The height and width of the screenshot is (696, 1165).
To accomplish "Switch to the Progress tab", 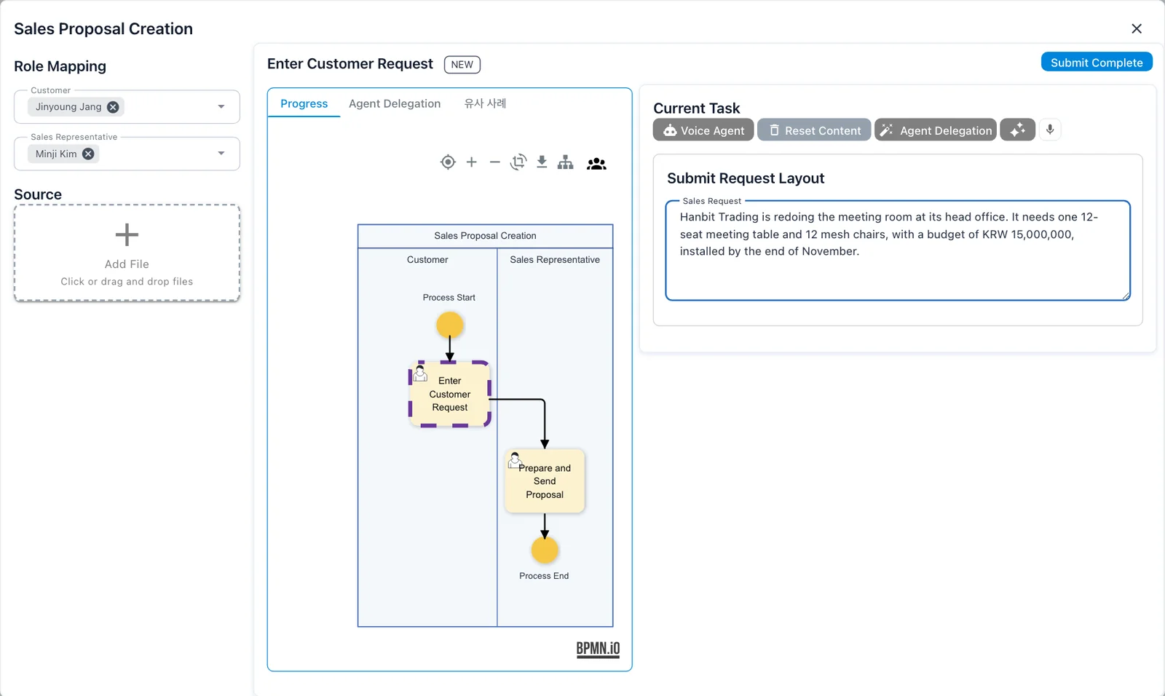I will [304, 103].
